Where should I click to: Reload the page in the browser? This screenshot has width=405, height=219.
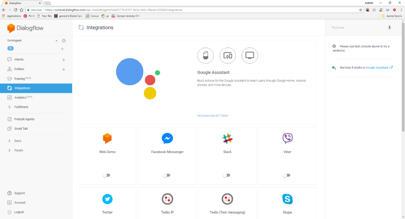[15, 10]
